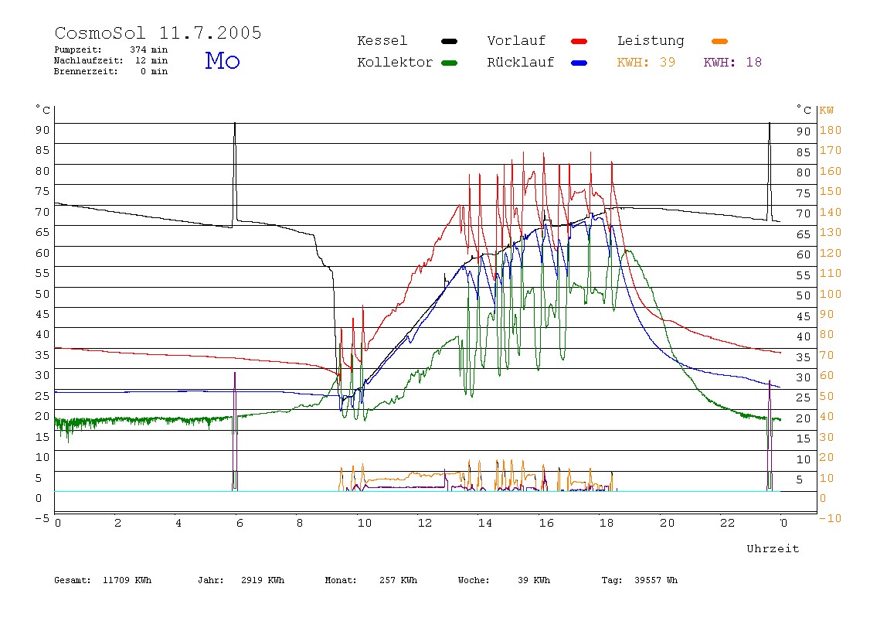The height and width of the screenshot is (628, 887).
Task: Click the blue 'Mo' weekday label
Action: pyautogui.click(x=223, y=60)
